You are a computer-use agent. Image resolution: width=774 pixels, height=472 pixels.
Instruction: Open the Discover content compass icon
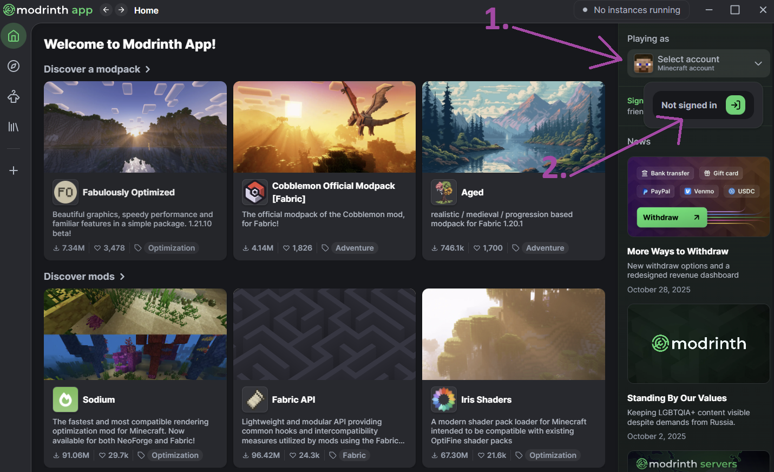pos(14,66)
